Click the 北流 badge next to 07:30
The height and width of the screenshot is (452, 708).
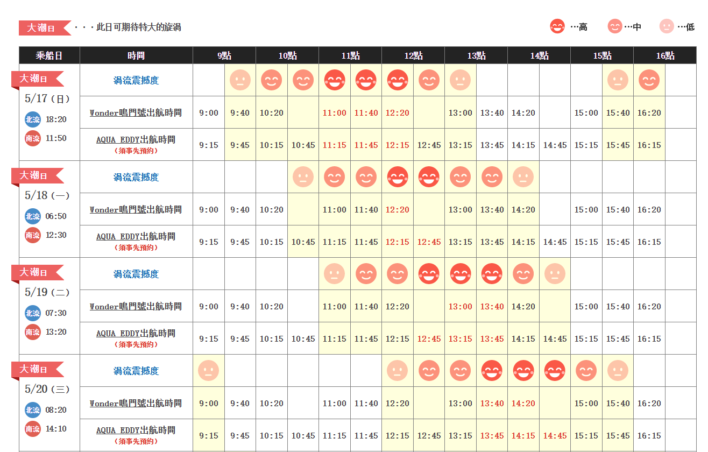[33, 313]
